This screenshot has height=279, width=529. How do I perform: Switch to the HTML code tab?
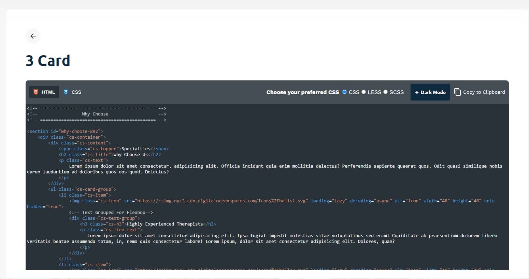44,92
